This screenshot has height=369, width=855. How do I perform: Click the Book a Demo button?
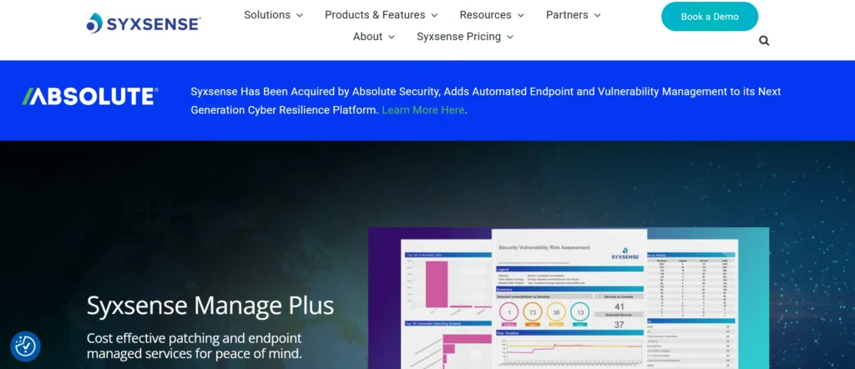pyautogui.click(x=710, y=17)
